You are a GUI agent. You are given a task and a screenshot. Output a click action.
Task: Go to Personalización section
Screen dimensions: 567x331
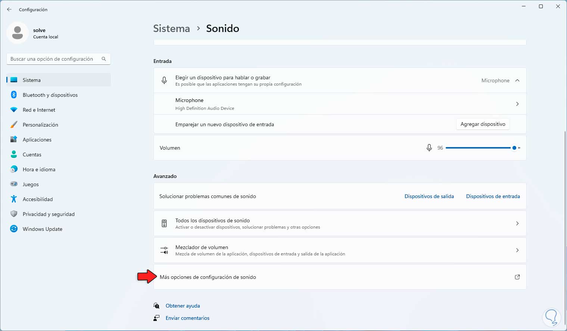click(40, 125)
